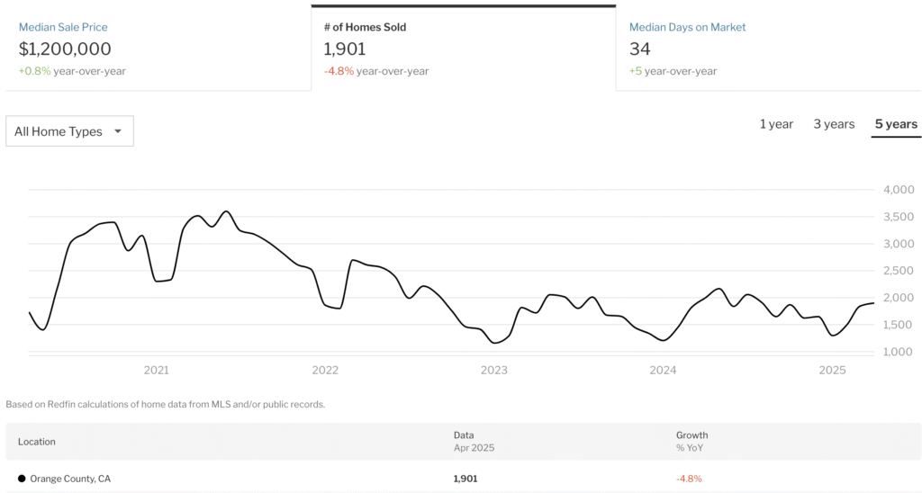Image resolution: width=922 pixels, height=493 pixels.
Task: Choose the 5 years time range
Action: click(896, 124)
